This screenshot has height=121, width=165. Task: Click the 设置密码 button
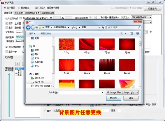(152, 9)
